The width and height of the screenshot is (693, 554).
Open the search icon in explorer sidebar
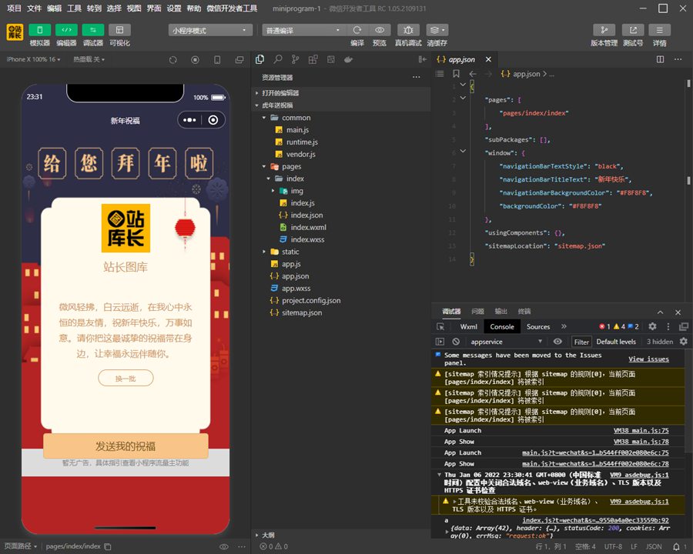[277, 59]
